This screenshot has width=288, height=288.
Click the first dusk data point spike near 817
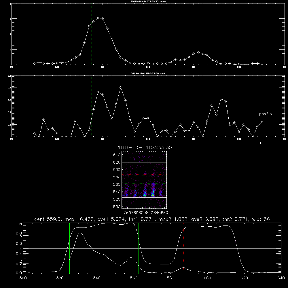coord(43,120)
